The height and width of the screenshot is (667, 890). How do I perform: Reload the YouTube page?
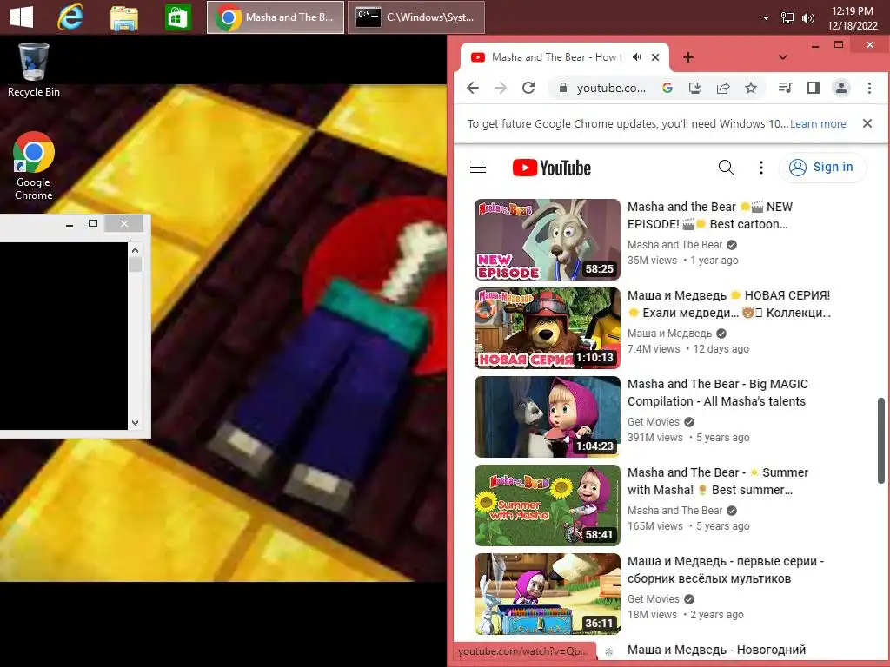coord(528,88)
